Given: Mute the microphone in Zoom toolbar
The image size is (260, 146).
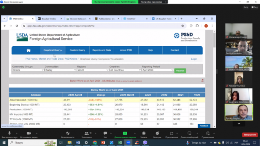Looking at the screenshot, I should click(x=9, y=133).
